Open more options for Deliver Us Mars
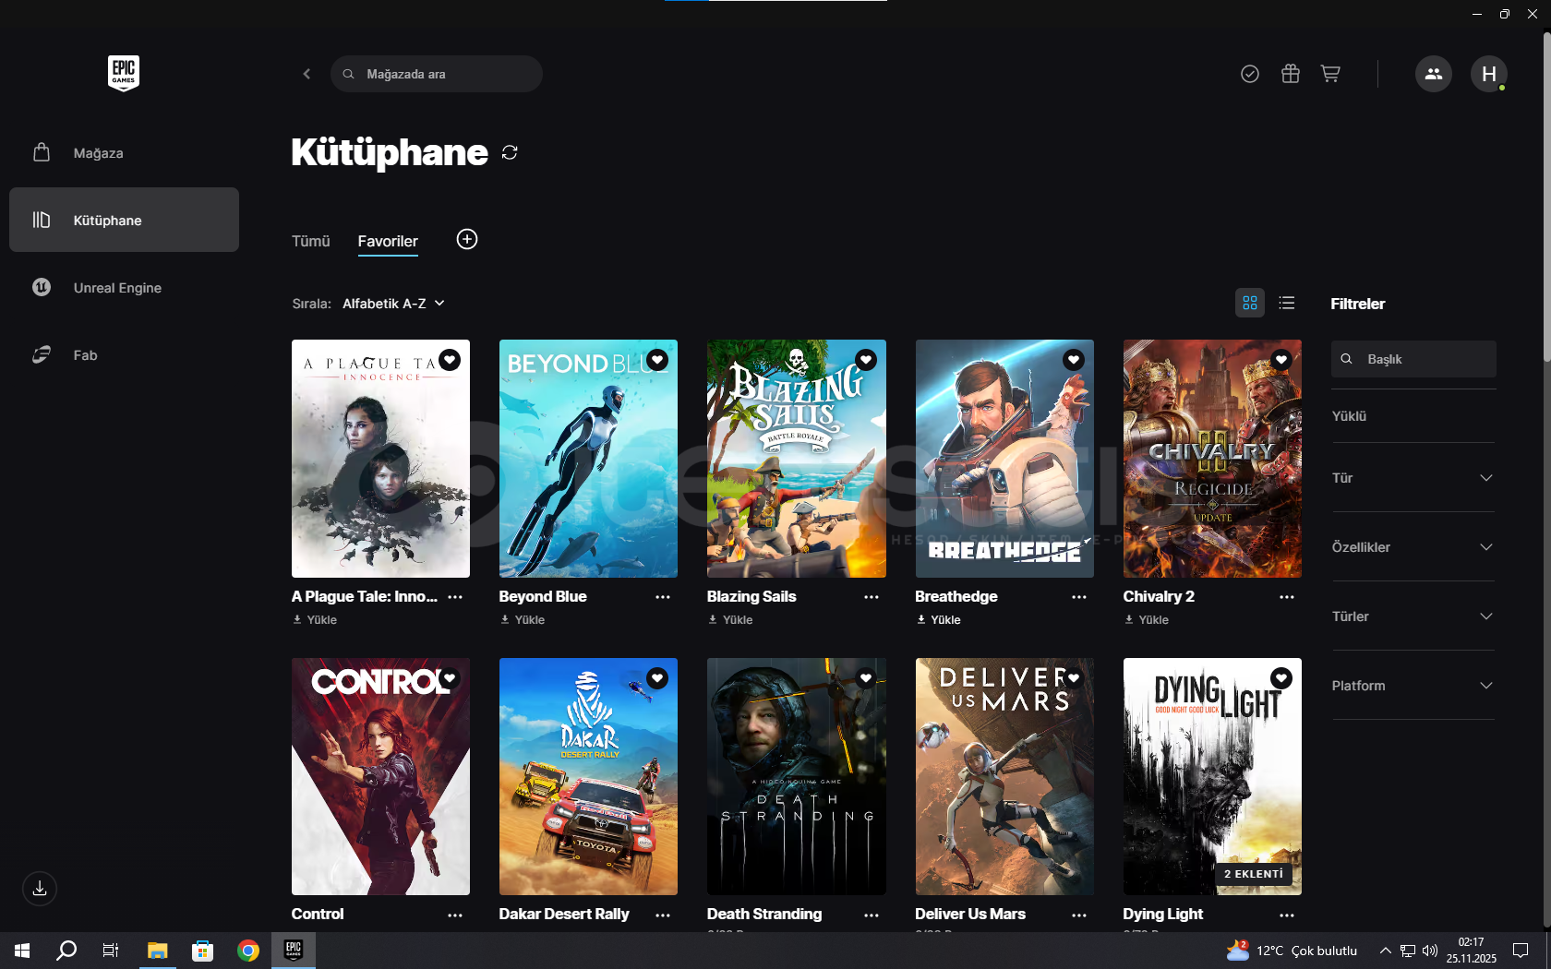 click(1079, 915)
